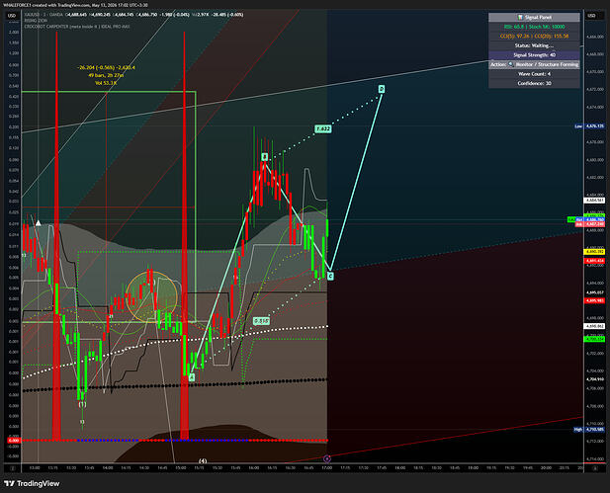This screenshot has width=610, height=493.
Task: Click the 'Status: Waiting...' row
Action: click(x=534, y=45)
